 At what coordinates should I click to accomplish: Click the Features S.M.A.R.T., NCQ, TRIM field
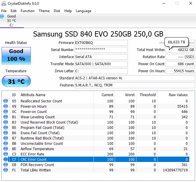135,85
